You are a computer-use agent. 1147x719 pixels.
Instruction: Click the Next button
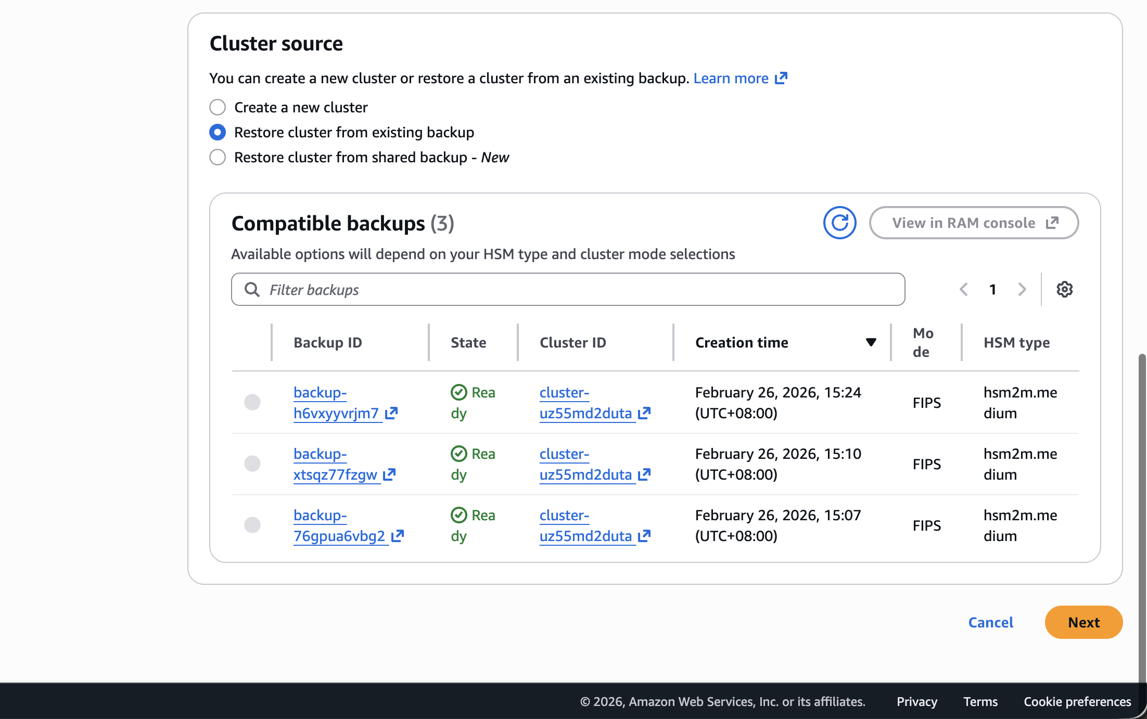[x=1083, y=622]
